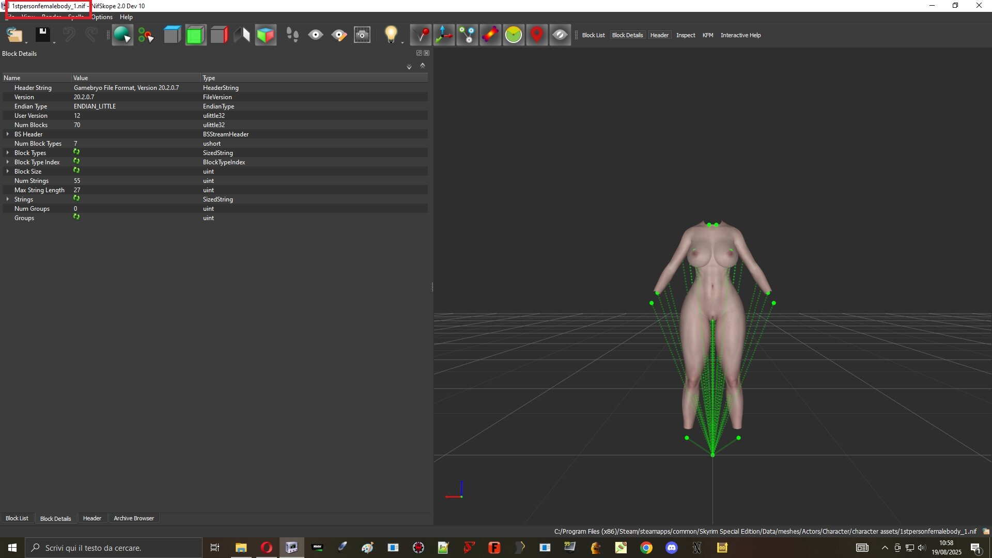Click the expand-all down chevrons button
The width and height of the screenshot is (992, 558).
[x=409, y=67]
